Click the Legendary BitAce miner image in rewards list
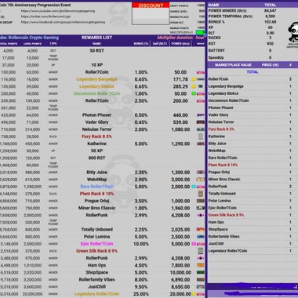 coord(201,86)
